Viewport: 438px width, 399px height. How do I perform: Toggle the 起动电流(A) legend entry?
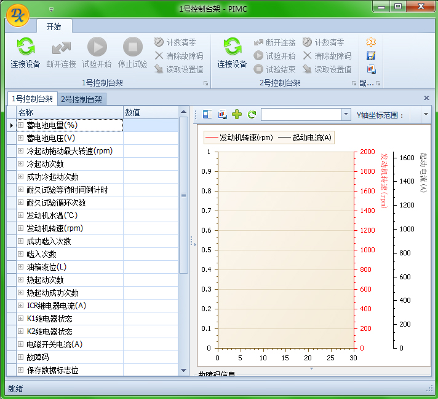coord(305,138)
